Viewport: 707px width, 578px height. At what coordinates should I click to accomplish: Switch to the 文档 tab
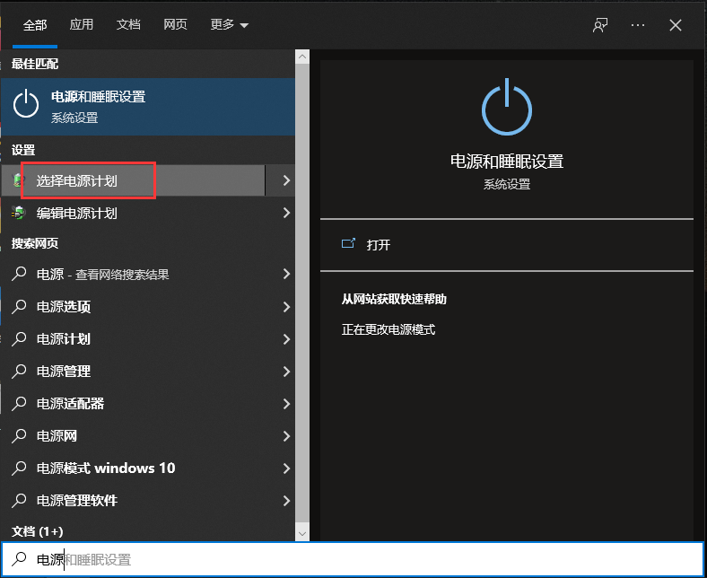[128, 25]
